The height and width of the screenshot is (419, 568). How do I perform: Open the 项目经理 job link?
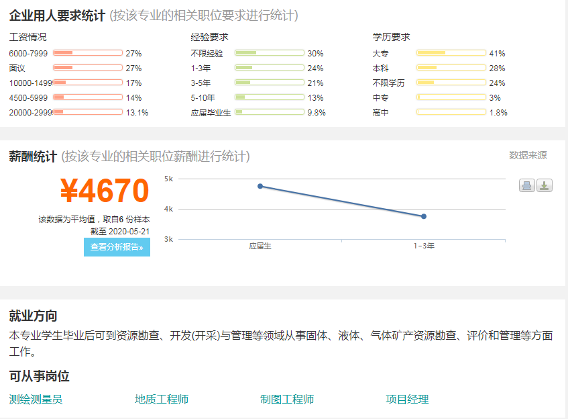(x=407, y=400)
